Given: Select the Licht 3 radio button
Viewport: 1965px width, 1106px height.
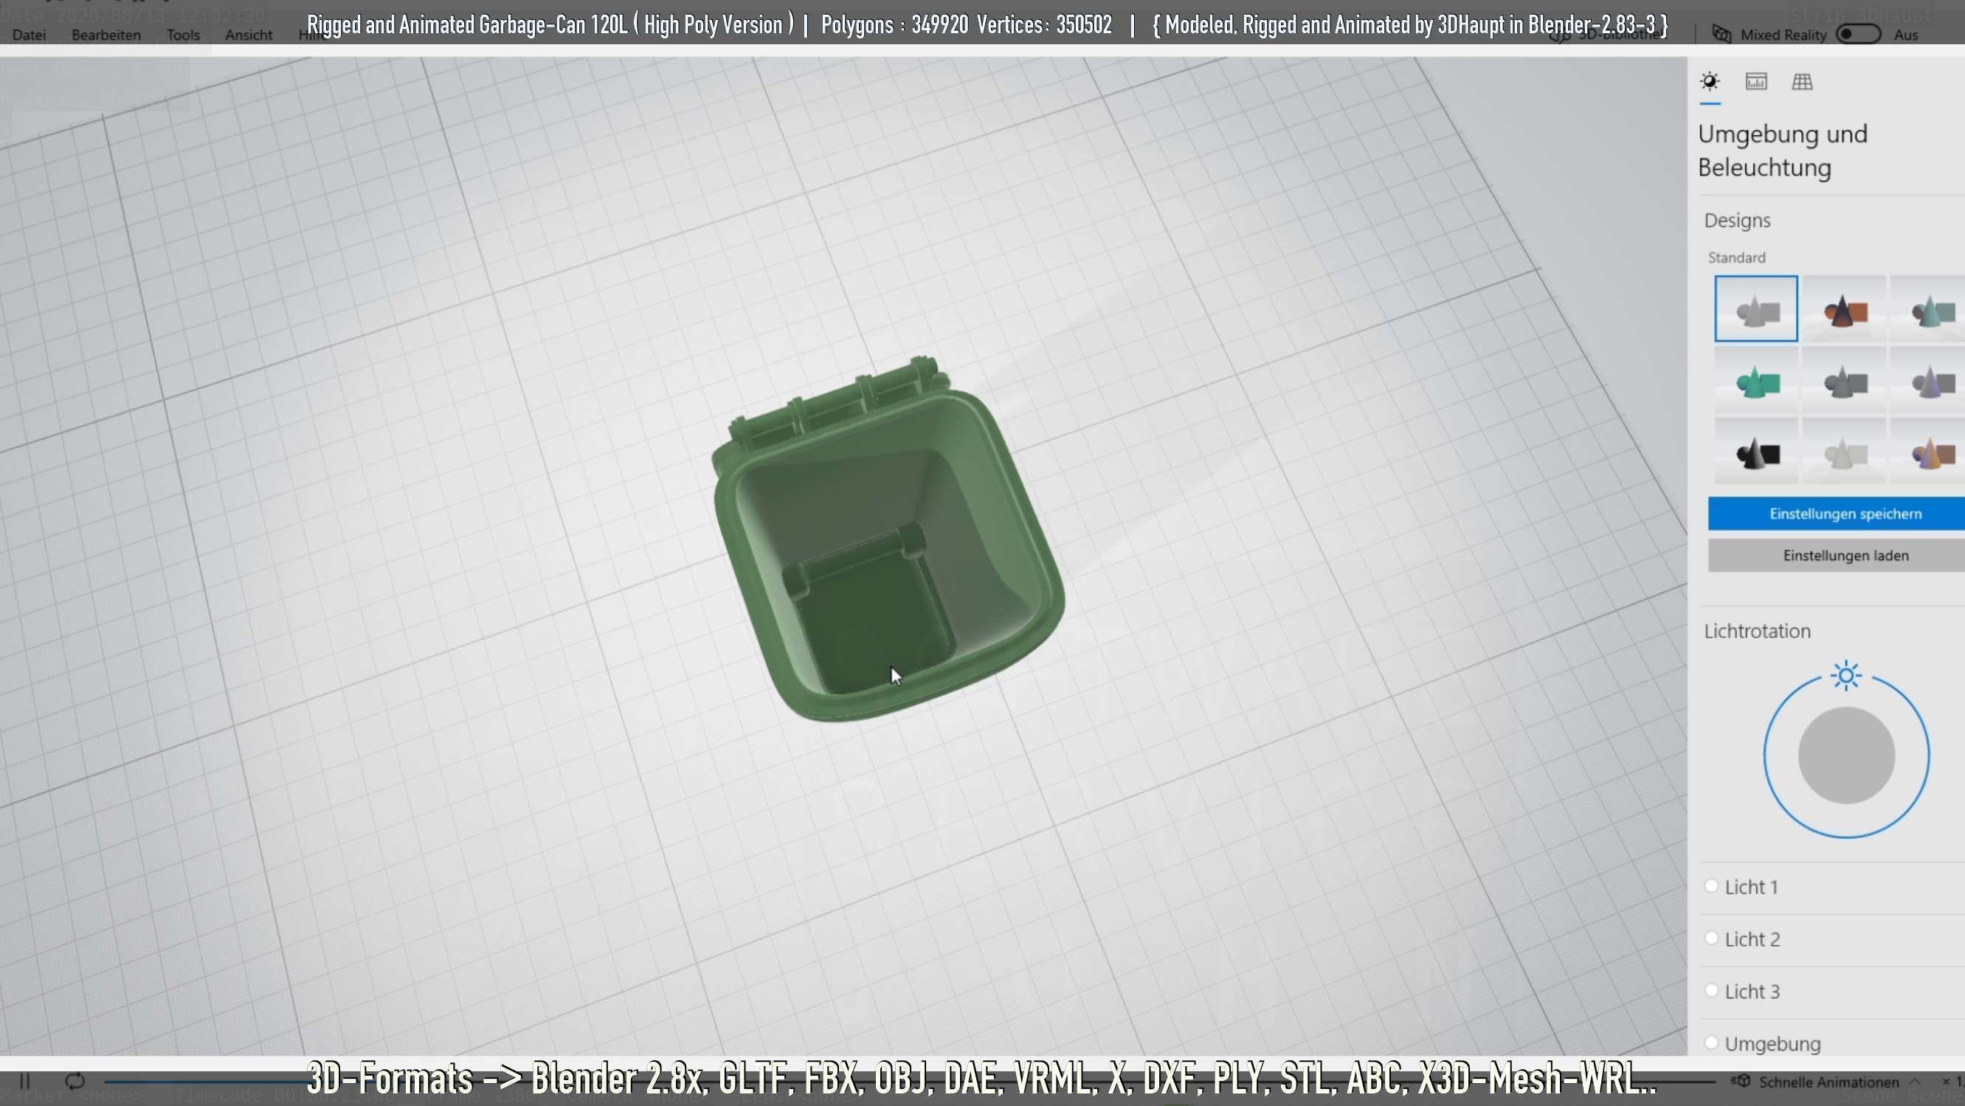Looking at the screenshot, I should 1711,990.
